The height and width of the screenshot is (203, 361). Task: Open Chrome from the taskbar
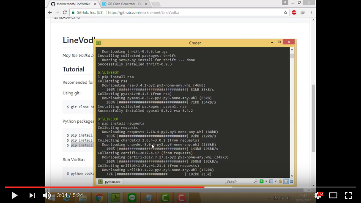point(99,198)
